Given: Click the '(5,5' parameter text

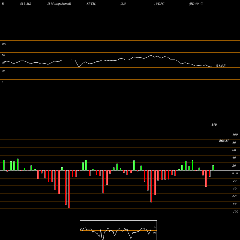Looking at the screenshot, I should coord(123,4).
